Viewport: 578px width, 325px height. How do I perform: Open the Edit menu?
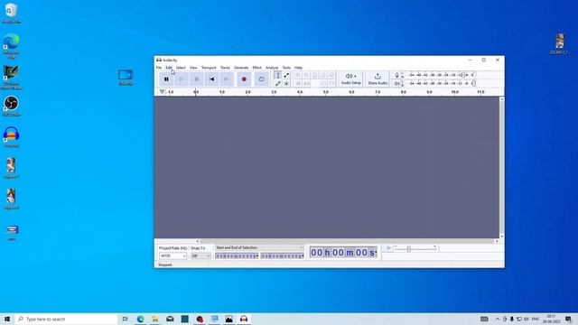click(x=169, y=68)
